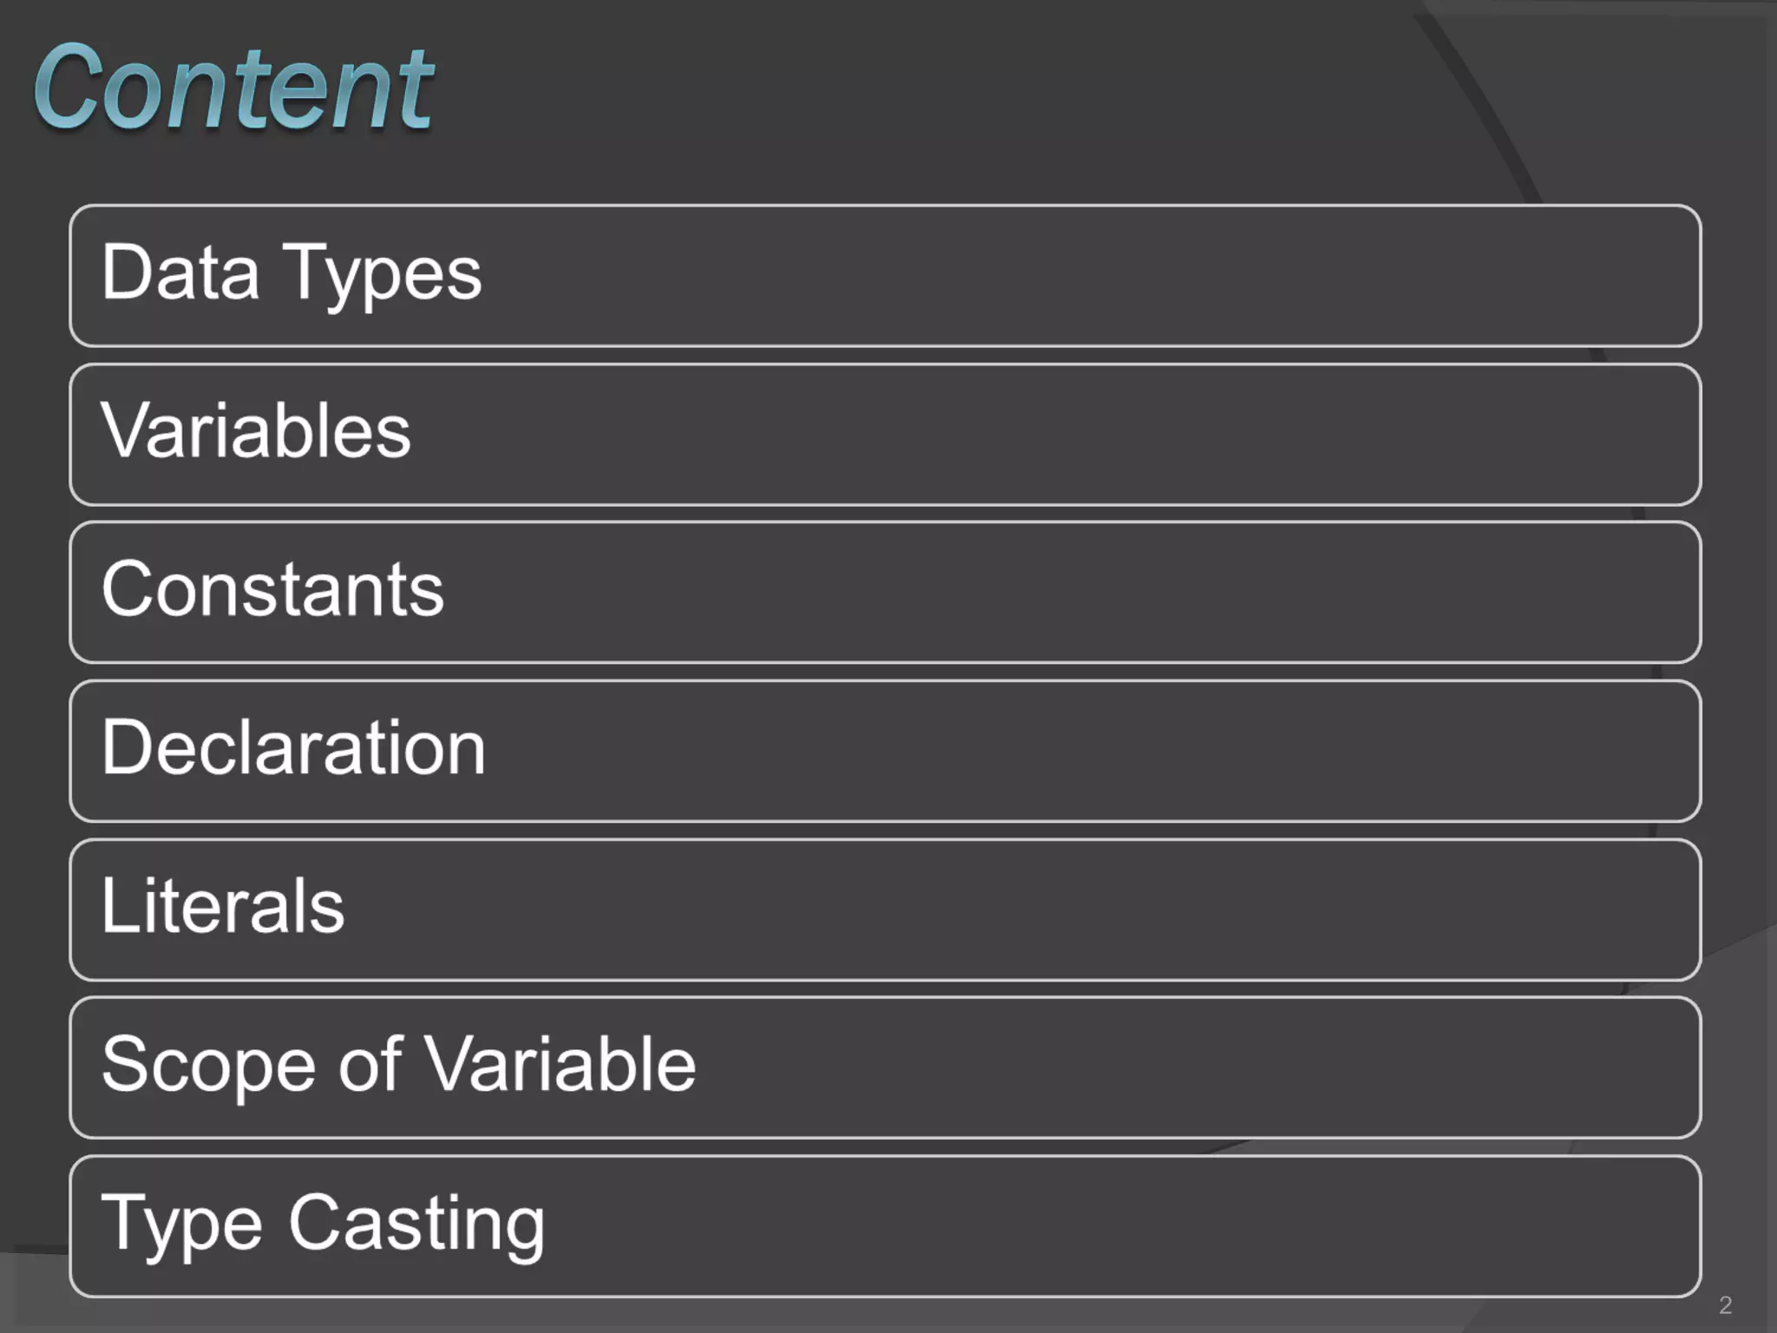Click the word Variable in Scope box
1777x1333 pixels.
pos(561,1064)
